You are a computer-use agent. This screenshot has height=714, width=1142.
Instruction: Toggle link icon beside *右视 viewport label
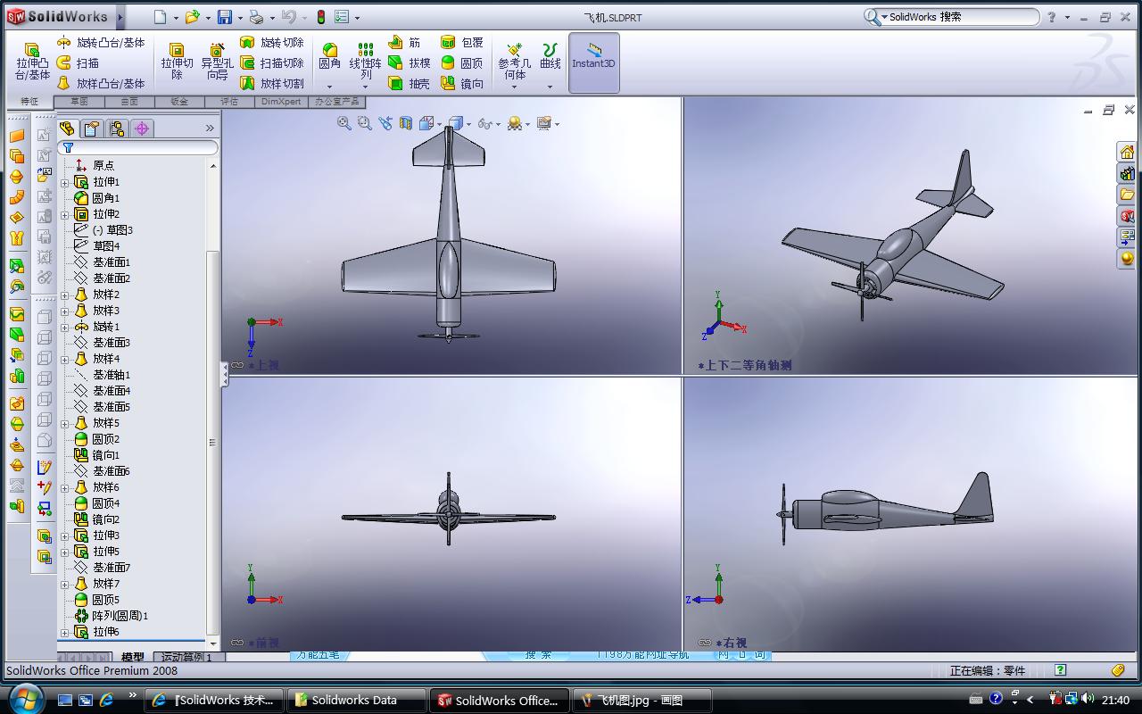705,643
